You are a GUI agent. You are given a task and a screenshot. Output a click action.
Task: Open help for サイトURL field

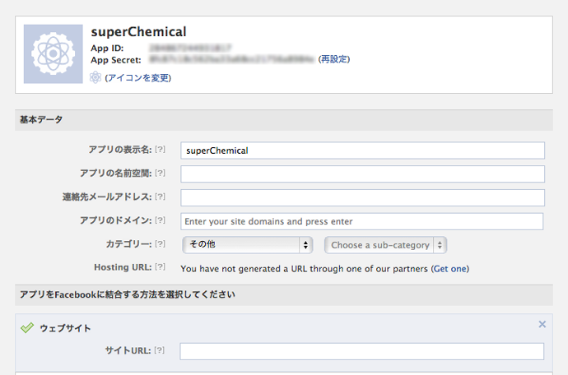(x=161, y=351)
